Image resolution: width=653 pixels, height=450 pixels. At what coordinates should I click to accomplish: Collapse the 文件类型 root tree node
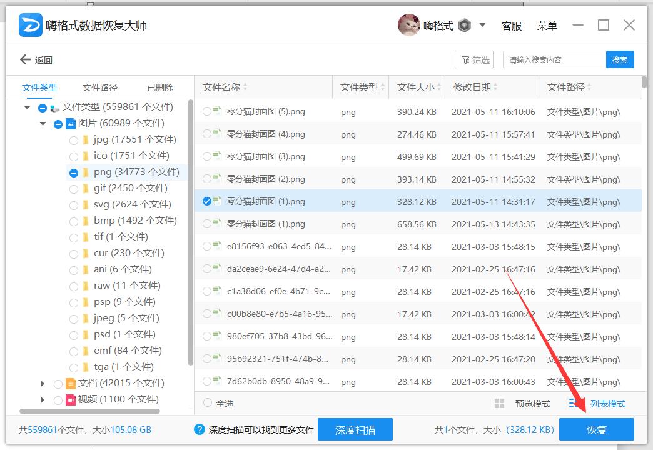coord(27,107)
